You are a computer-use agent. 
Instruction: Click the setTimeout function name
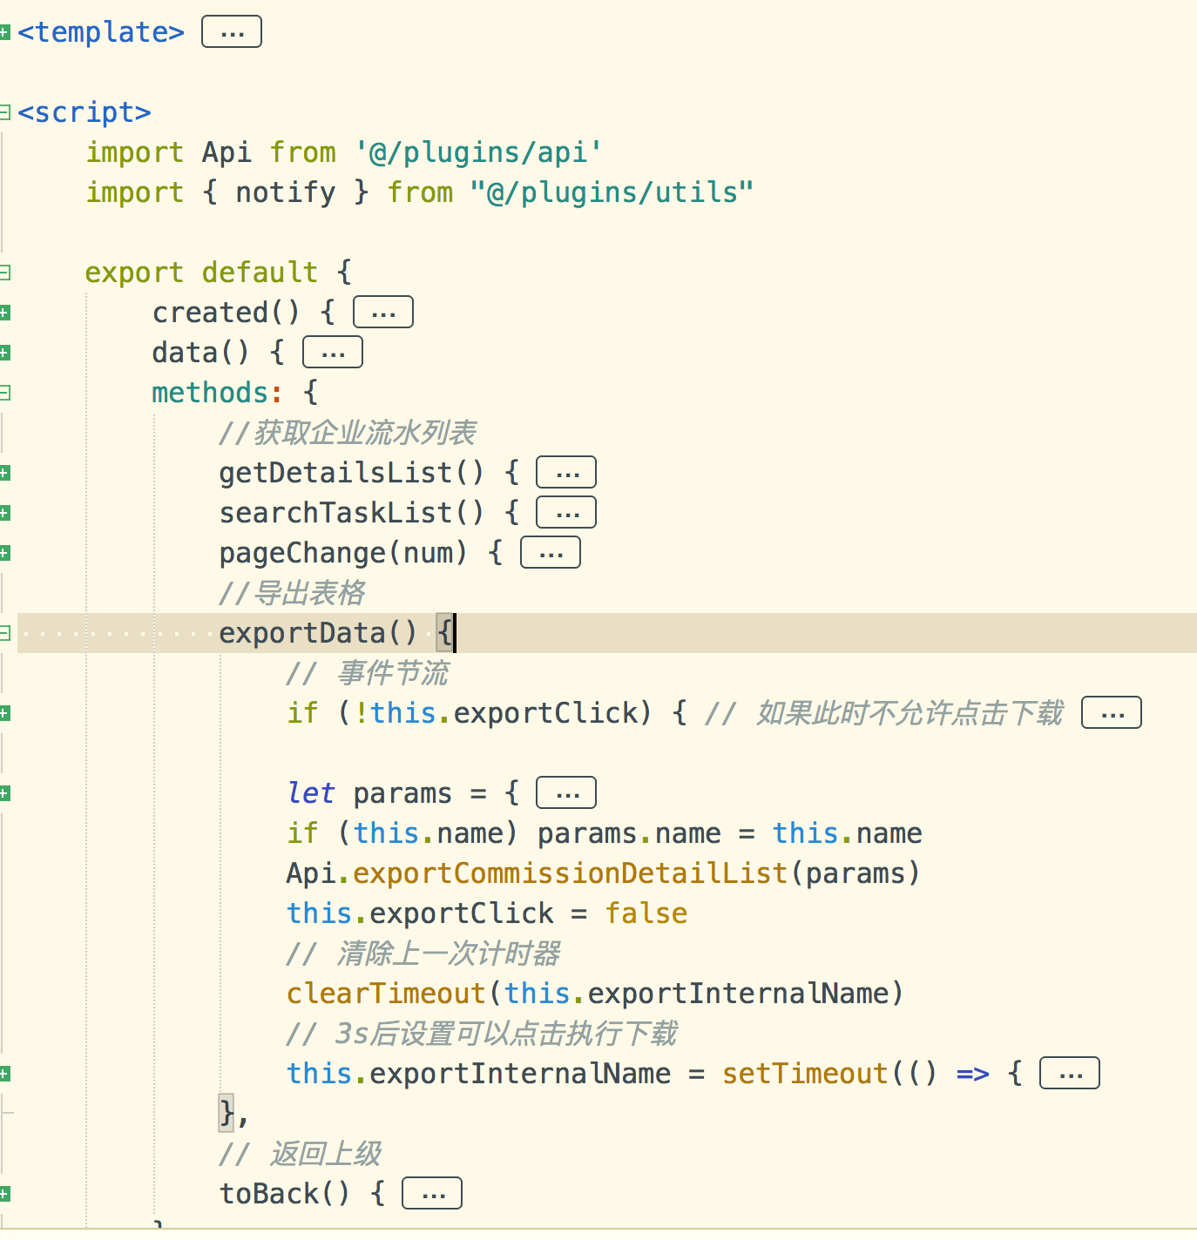[806, 1074]
